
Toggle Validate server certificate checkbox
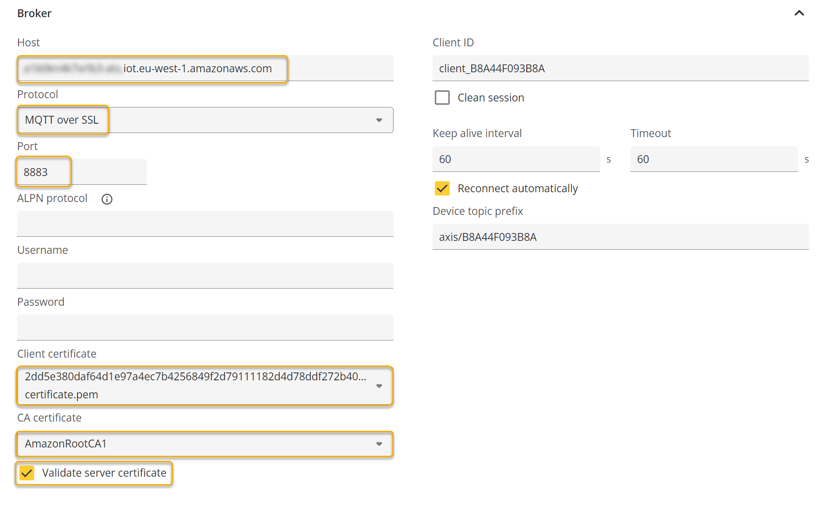tap(27, 473)
